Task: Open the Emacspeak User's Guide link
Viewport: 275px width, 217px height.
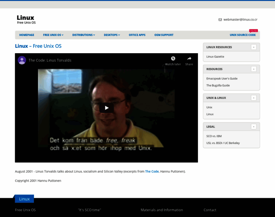Action: pos(222,78)
